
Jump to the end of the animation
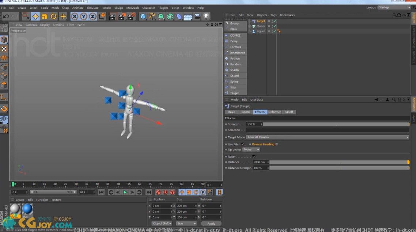149,192
